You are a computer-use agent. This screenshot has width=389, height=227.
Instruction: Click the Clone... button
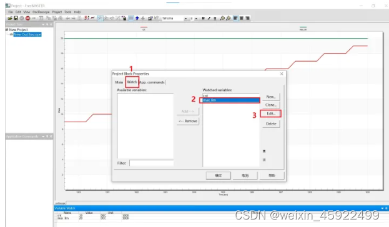271,105
